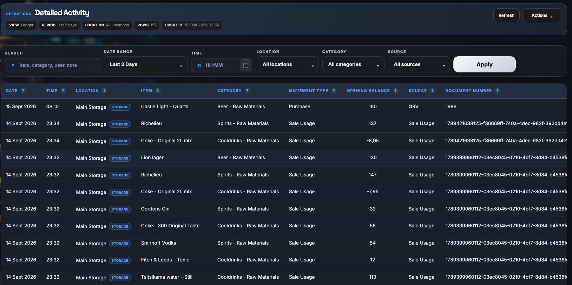Click opening balance value 160
Image resolution: width=572 pixels, height=285 pixels.
click(x=373, y=106)
